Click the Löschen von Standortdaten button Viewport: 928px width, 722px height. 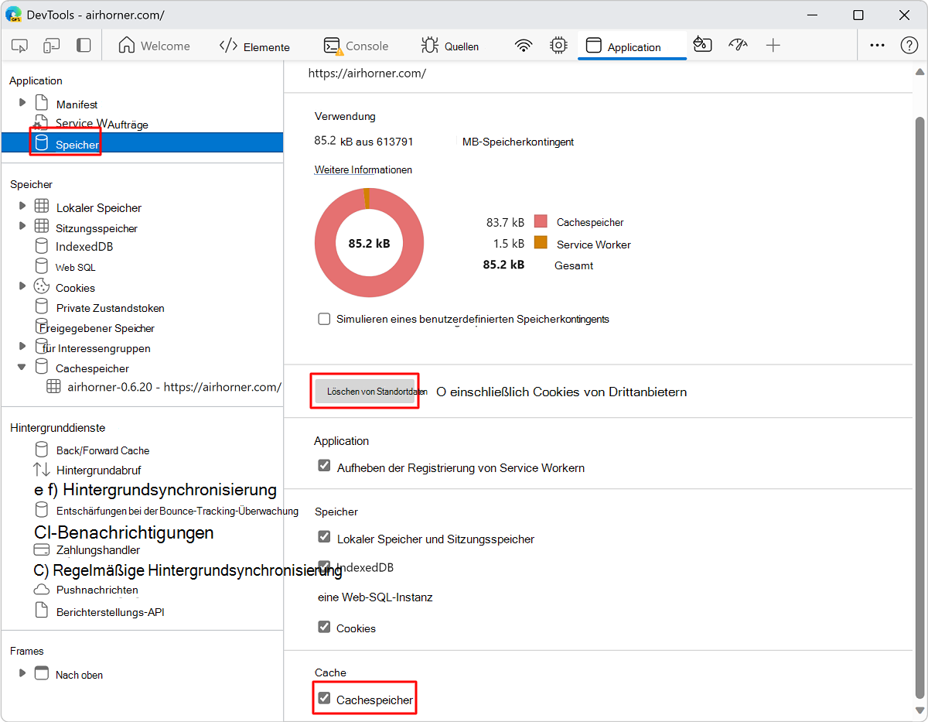tap(365, 392)
